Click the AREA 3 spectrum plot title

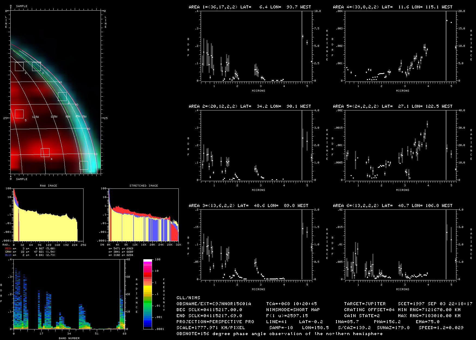click(x=248, y=206)
